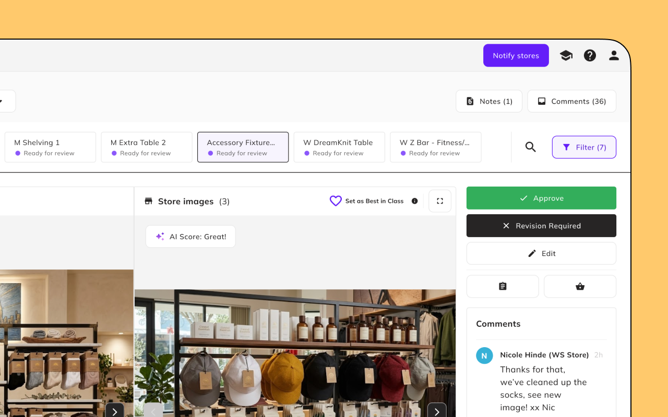Image resolution: width=668 pixels, height=417 pixels.
Task: Click the comment text about cleaned socks
Action: (x=543, y=388)
